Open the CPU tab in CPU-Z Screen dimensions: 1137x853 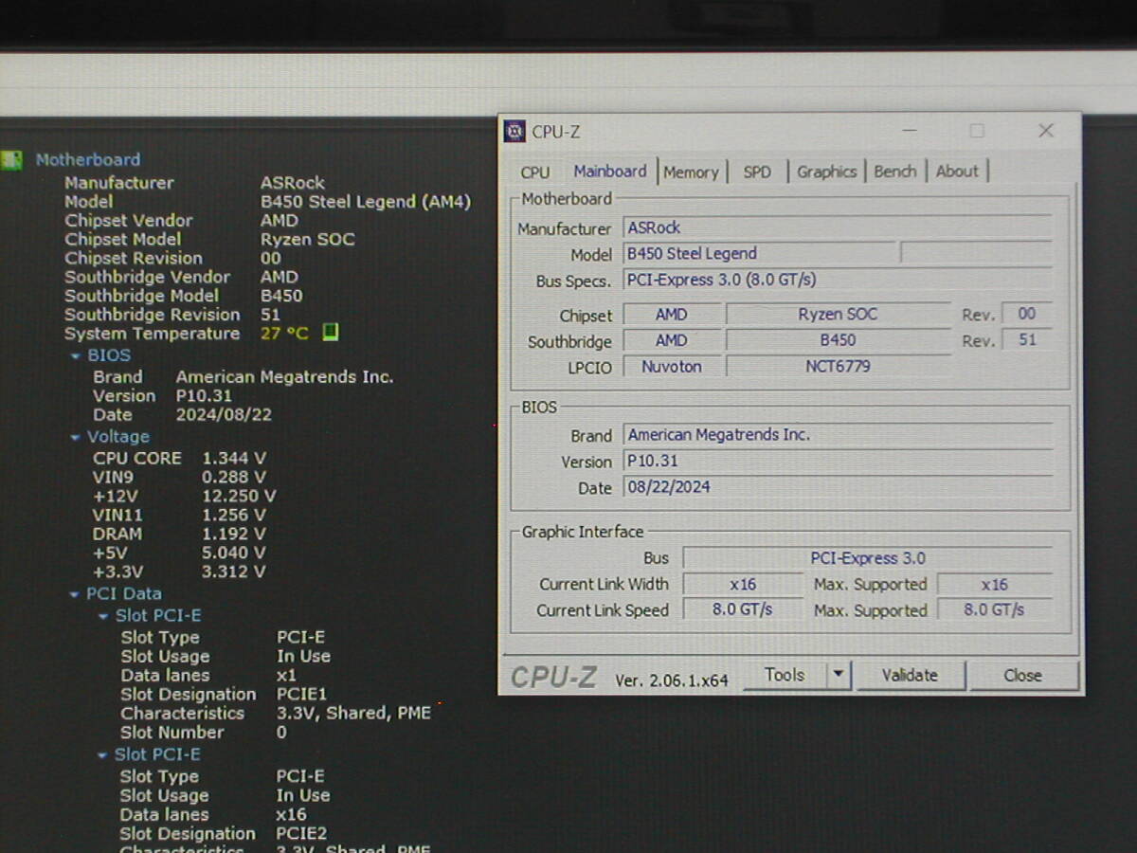point(535,172)
